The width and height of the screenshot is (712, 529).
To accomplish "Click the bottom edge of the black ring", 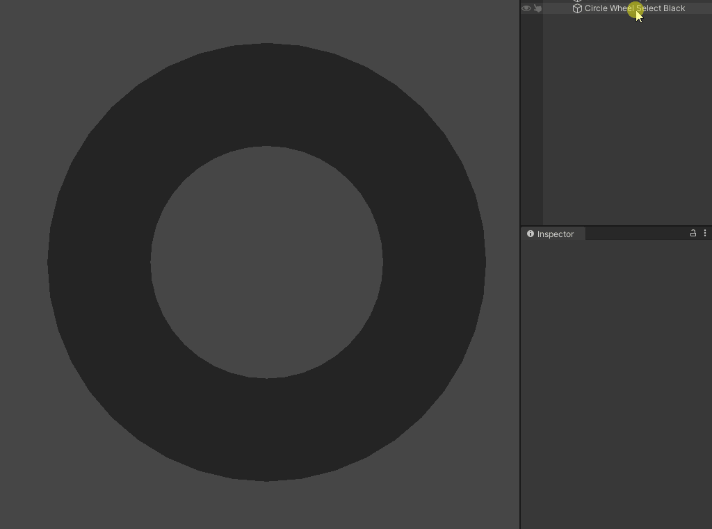I will click(266, 478).
